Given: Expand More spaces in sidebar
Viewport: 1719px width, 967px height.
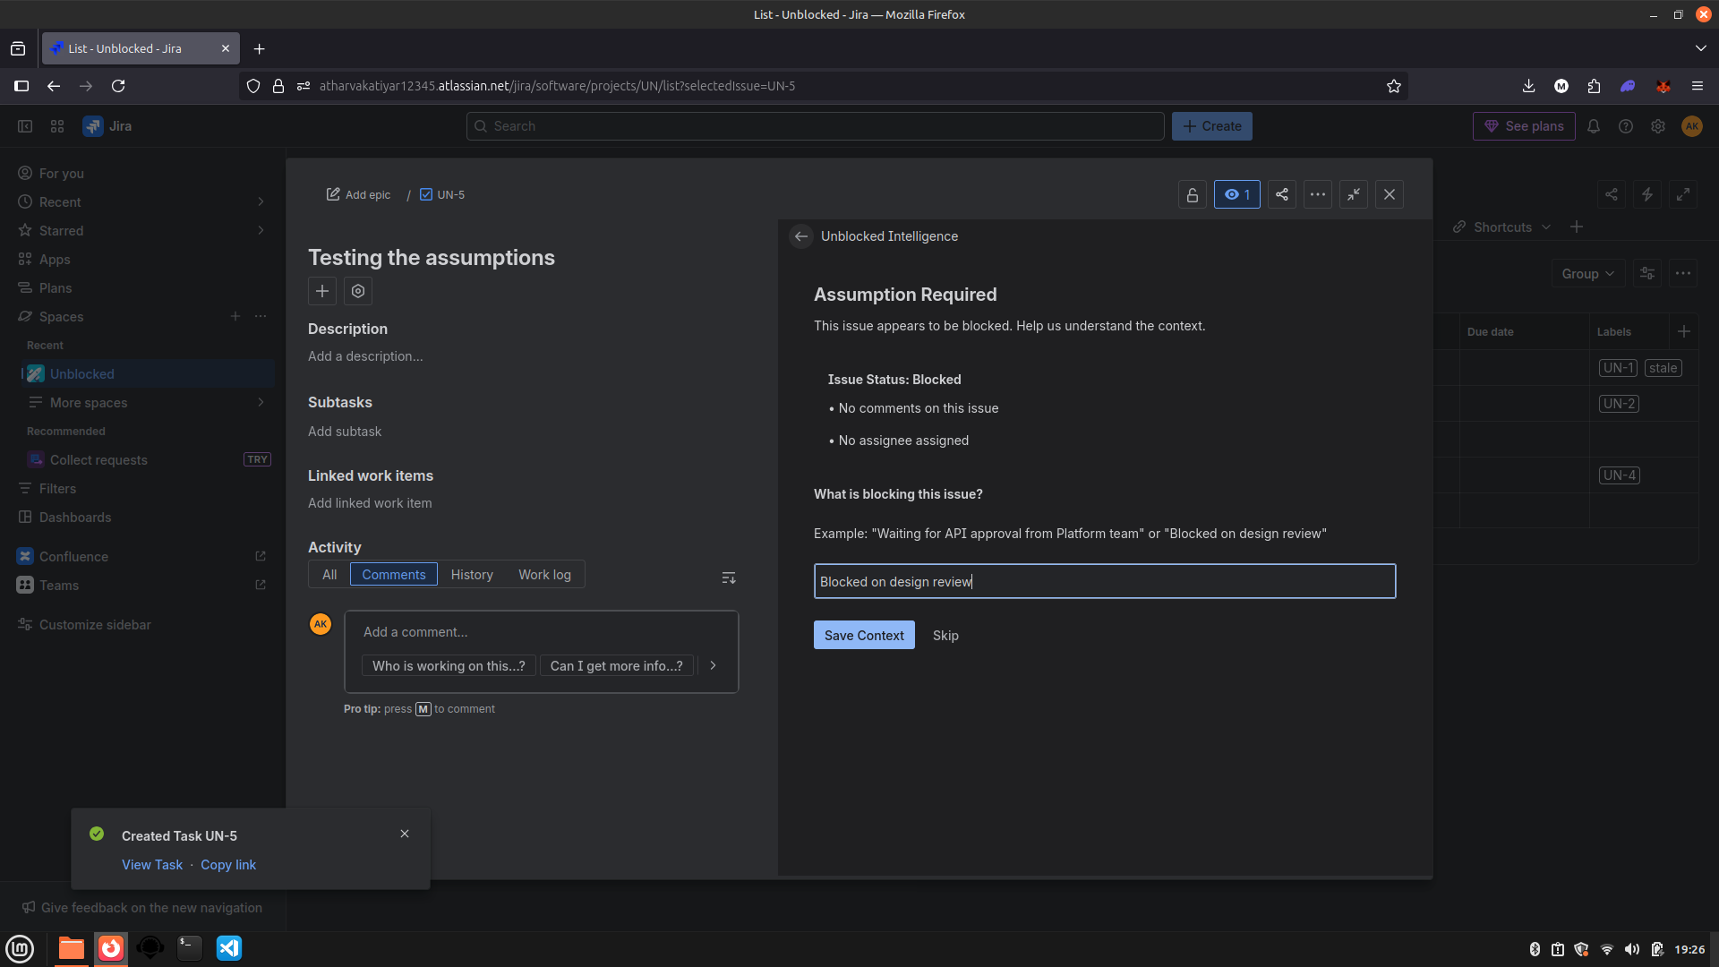Looking at the screenshot, I should (x=261, y=403).
